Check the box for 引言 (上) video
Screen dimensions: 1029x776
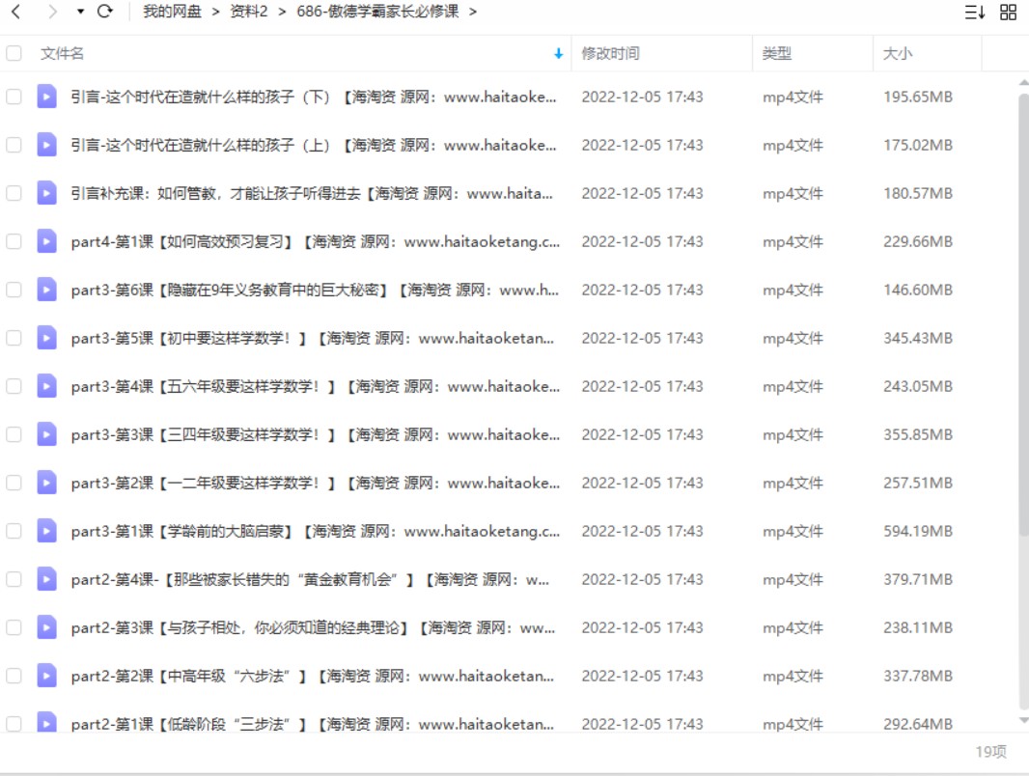[14, 145]
